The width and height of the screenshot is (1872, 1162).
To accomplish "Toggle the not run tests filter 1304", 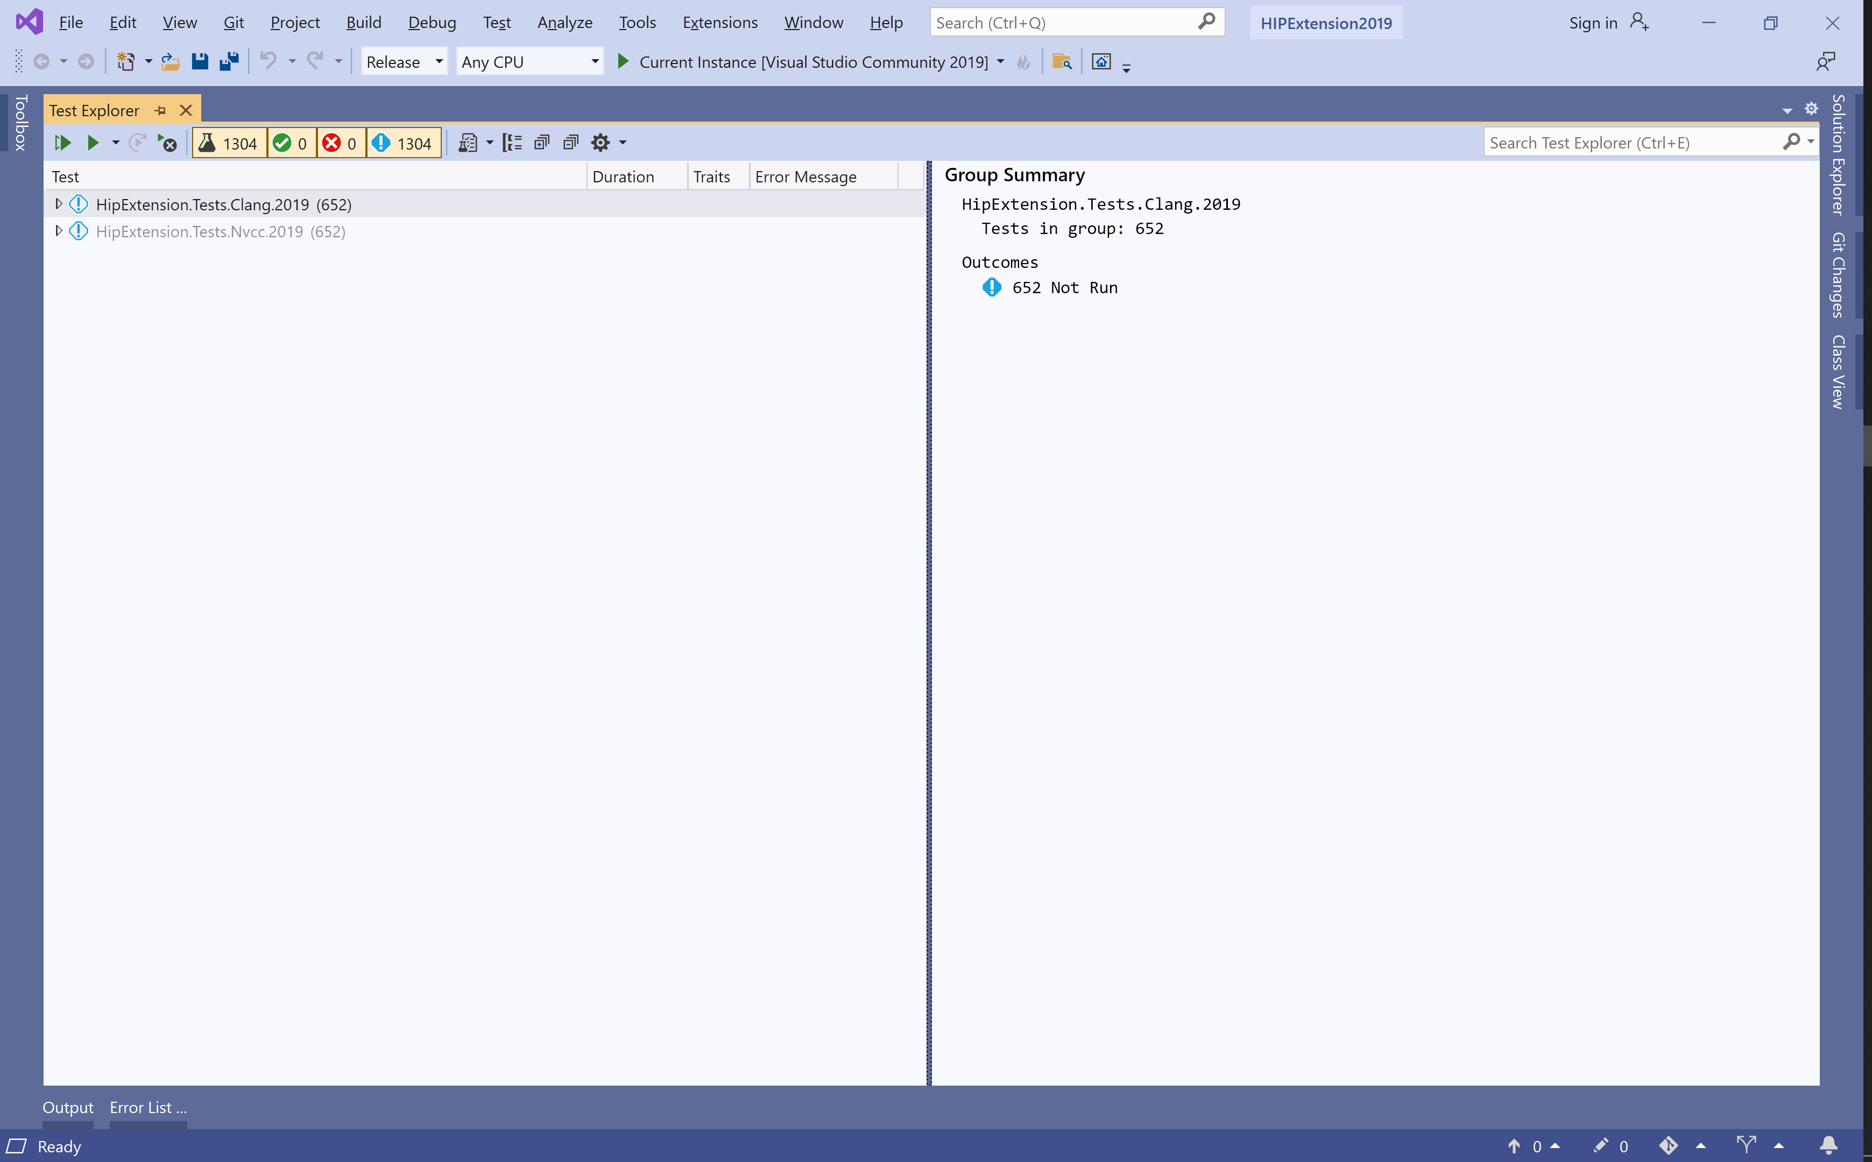I will click(402, 144).
